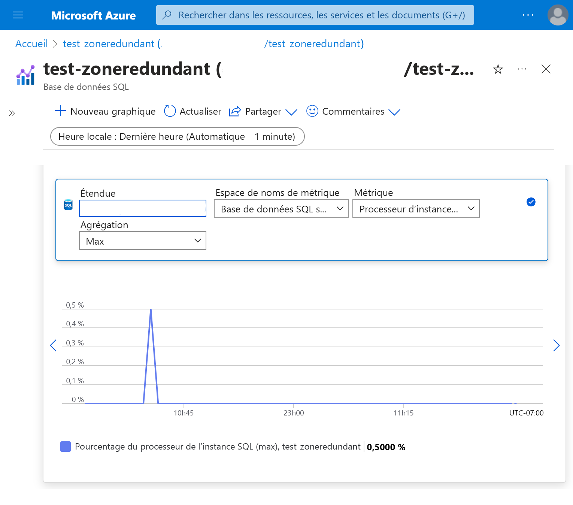573x505 pixels.
Task: Open the hamburger portal menu
Action: click(x=18, y=15)
